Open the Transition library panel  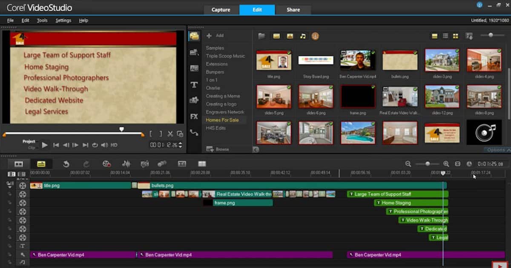pyautogui.click(x=194, y=68)
